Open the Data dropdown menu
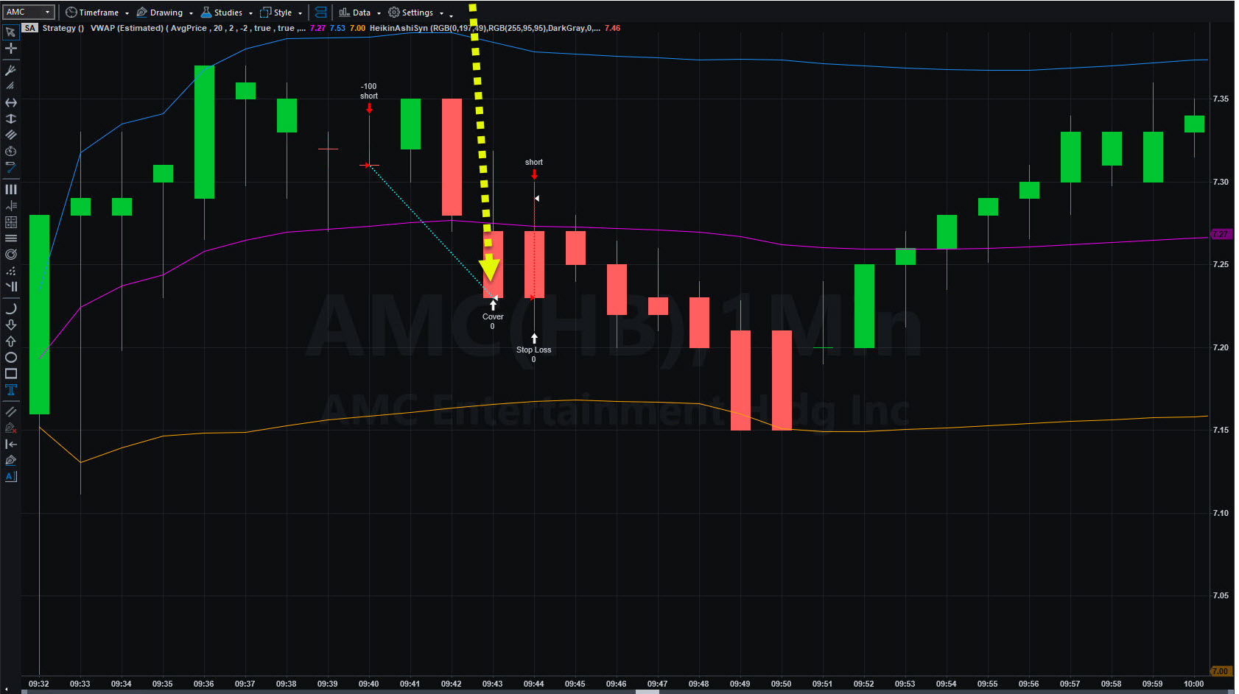Image resolution: width=1239 pixels, height=694 pixels. click(x=359, y=13)
